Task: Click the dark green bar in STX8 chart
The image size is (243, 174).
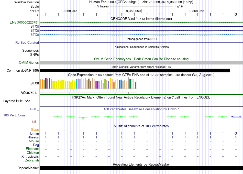Action: (130, 84)
